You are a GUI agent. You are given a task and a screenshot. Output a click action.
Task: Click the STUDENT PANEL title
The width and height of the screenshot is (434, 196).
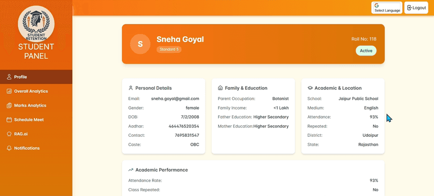pos(36,51)
